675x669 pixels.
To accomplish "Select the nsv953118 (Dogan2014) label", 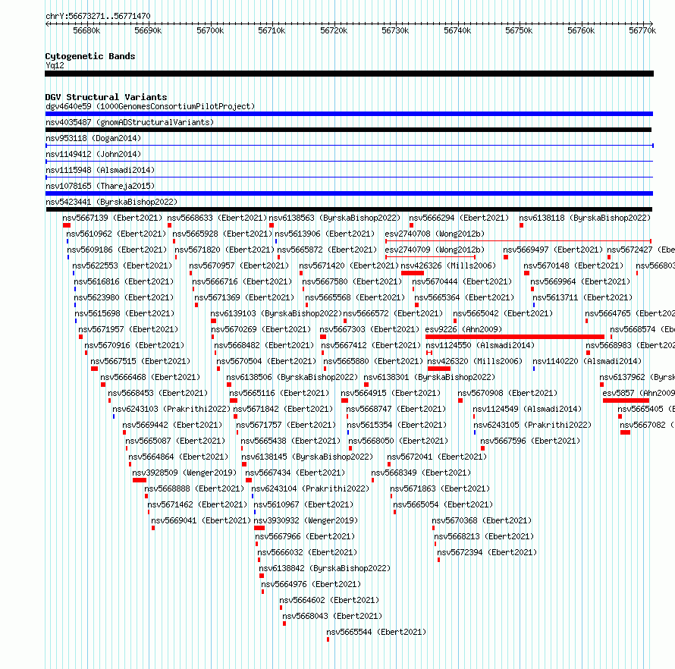I will pos(93,138).
